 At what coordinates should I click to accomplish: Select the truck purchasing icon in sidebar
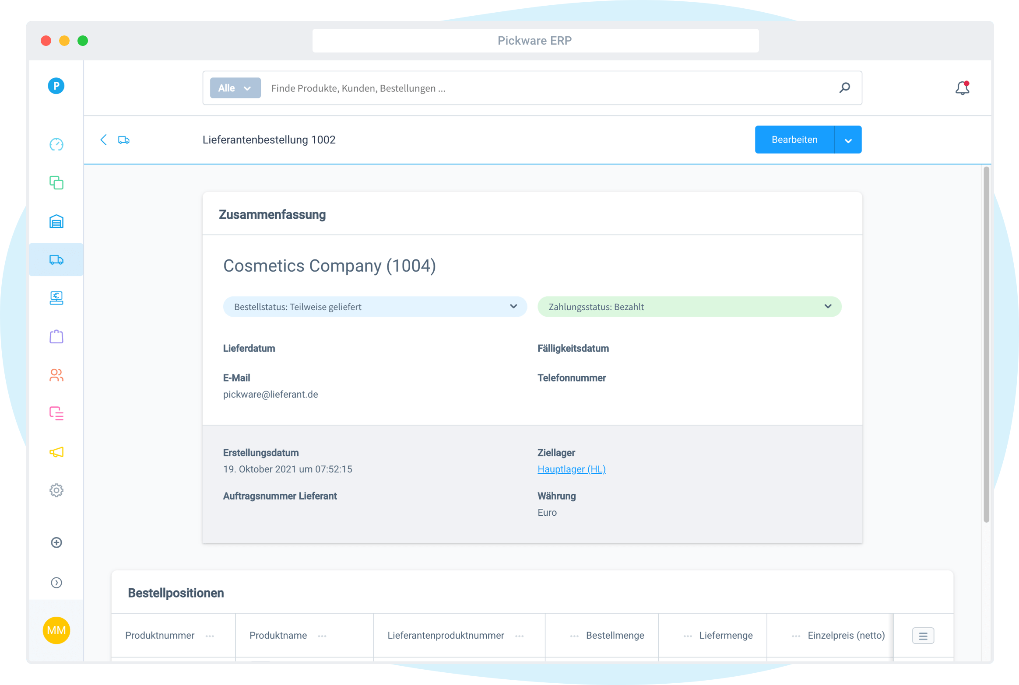point(56,260)
